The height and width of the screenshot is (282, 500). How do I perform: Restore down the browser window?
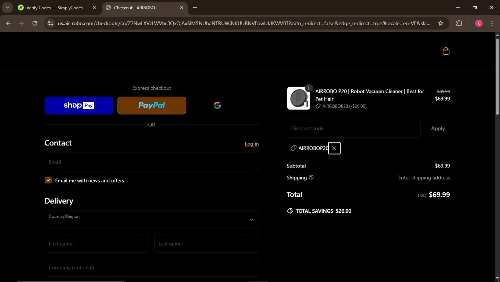tap(475, 7)
